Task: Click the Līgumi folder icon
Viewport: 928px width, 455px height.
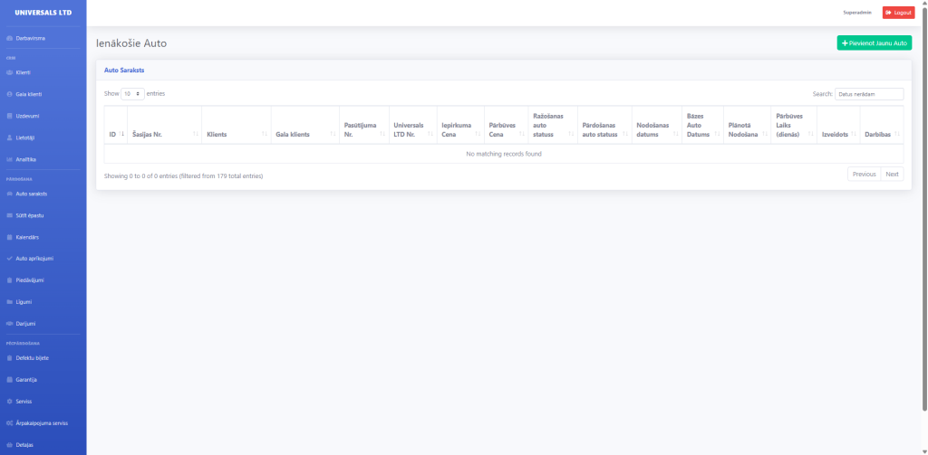Action: coord(9,301)
